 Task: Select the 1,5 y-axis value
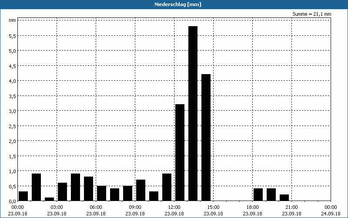[13, 156]
